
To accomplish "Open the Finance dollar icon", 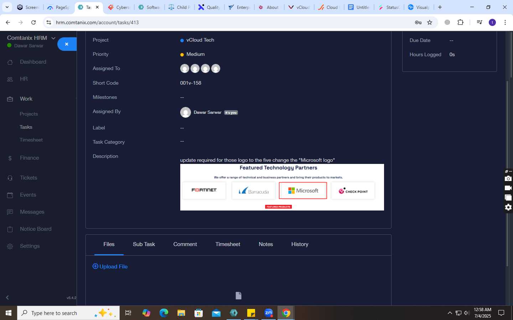I will point(10,158).
